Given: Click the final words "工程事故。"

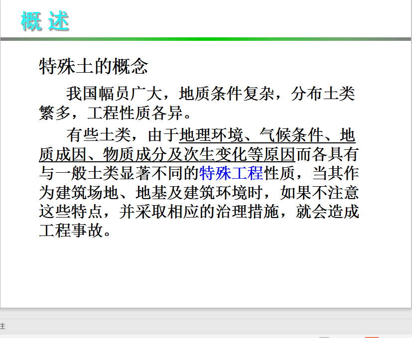Looking at the screenshot, I should click(75, 230).
